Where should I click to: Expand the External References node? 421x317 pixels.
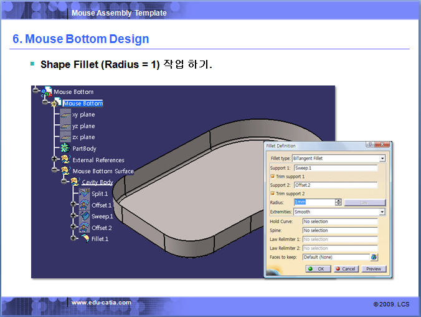coord(55,160)
